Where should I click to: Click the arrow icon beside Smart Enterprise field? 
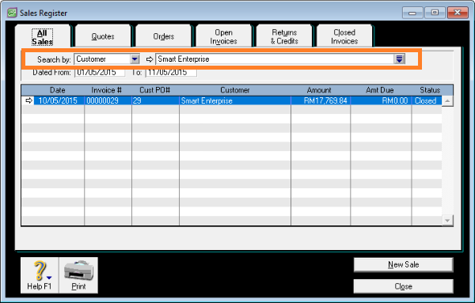tap(150, 59)
